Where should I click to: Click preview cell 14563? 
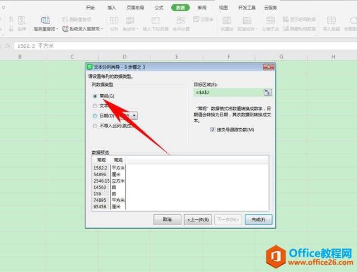(100, 187)
